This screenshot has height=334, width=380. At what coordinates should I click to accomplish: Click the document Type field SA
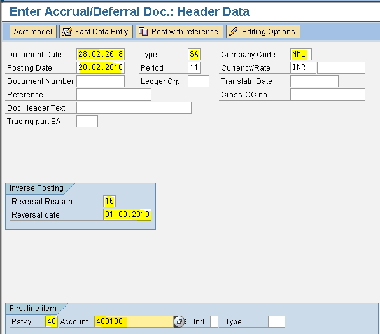pyautogui.click(x=194, y=54)
